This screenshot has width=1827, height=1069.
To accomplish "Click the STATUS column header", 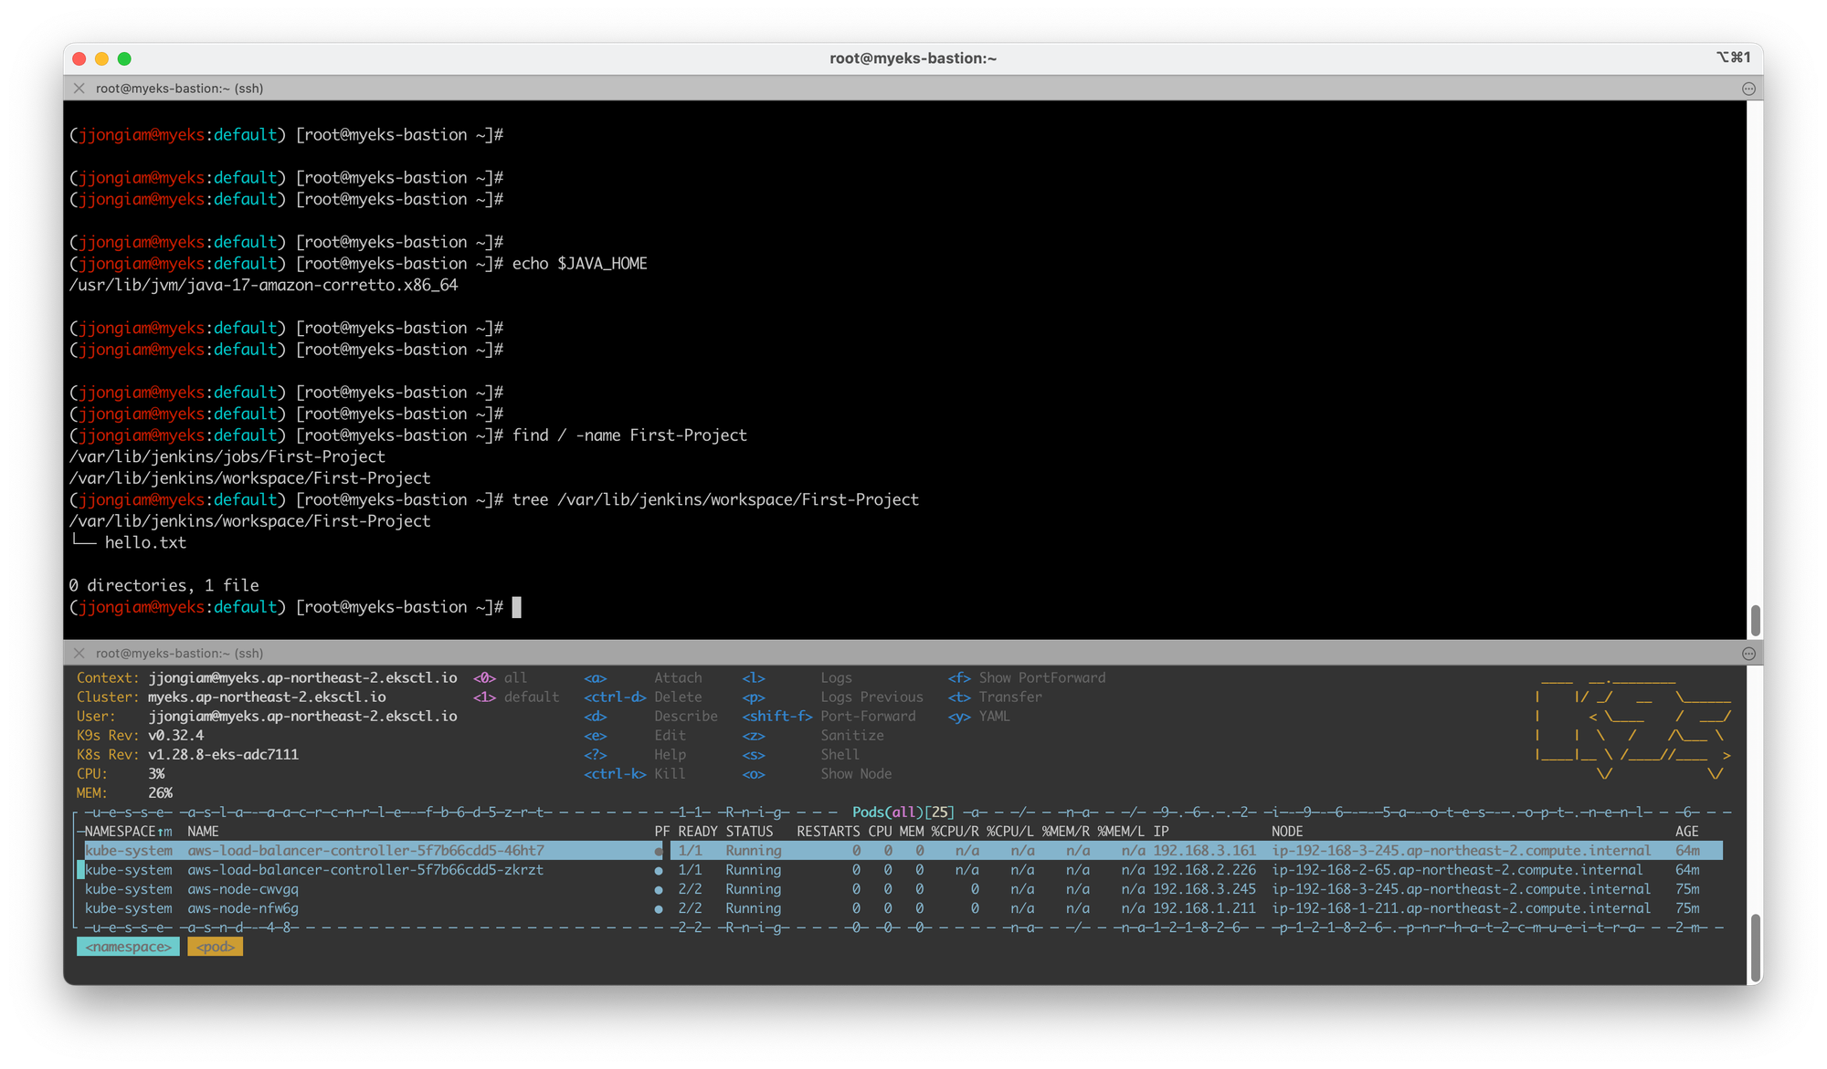I will 749,832.
